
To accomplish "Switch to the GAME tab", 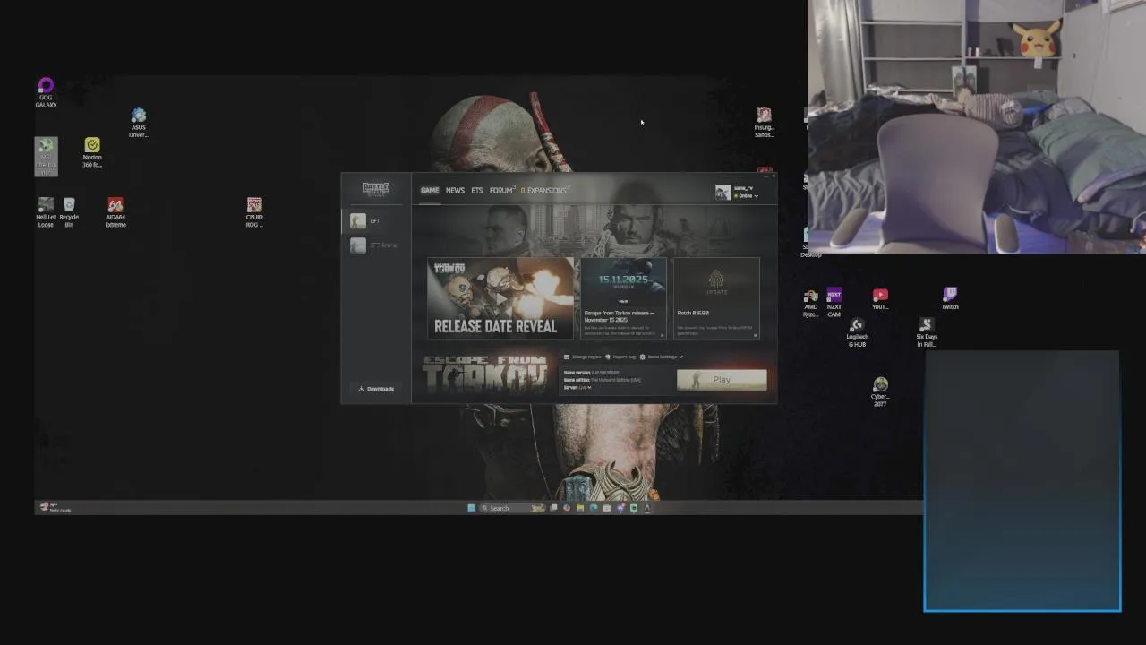I will tap(430, 190).
